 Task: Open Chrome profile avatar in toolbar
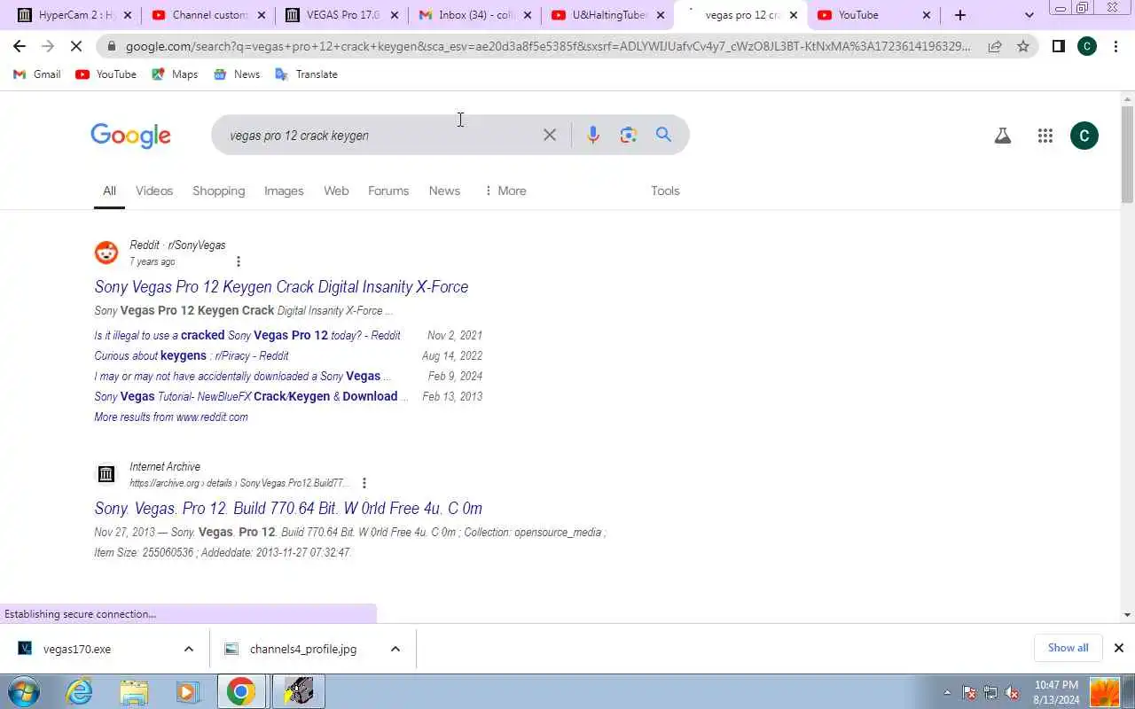coord(1087,46)
